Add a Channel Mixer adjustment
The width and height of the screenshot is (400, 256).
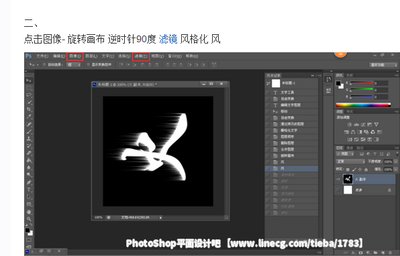(x=373, y=132)
